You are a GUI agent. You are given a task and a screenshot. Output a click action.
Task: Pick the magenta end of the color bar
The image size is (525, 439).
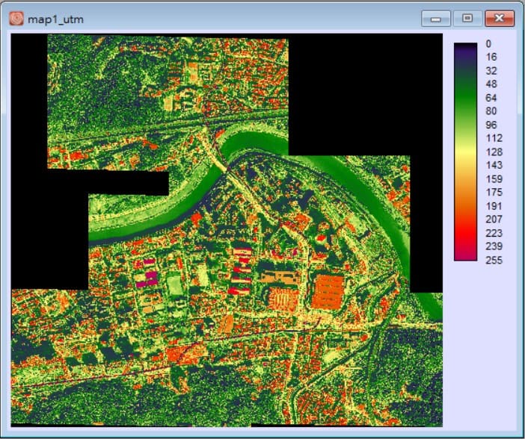(x=465, y=255)
